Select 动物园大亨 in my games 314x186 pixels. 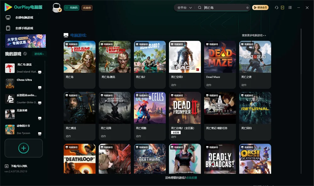pos(24,129)
